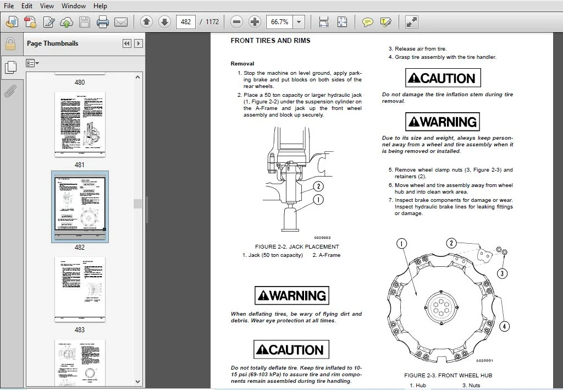Click the Zoom in plus button
Screen dimensions: 563x390
255,22
